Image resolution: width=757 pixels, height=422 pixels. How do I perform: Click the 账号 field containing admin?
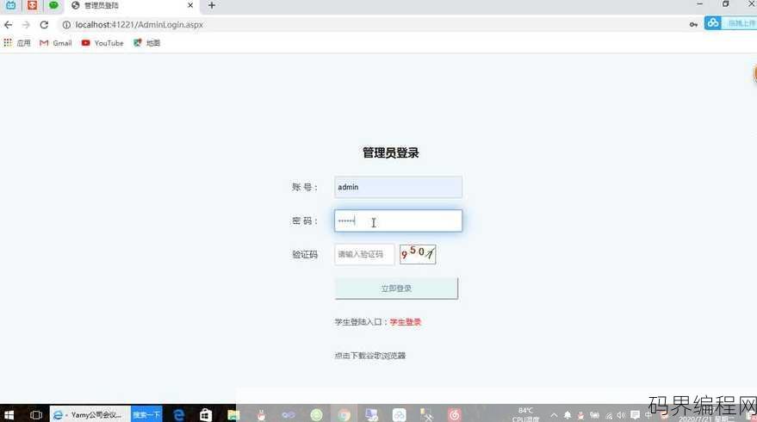[x=398, y=187]
